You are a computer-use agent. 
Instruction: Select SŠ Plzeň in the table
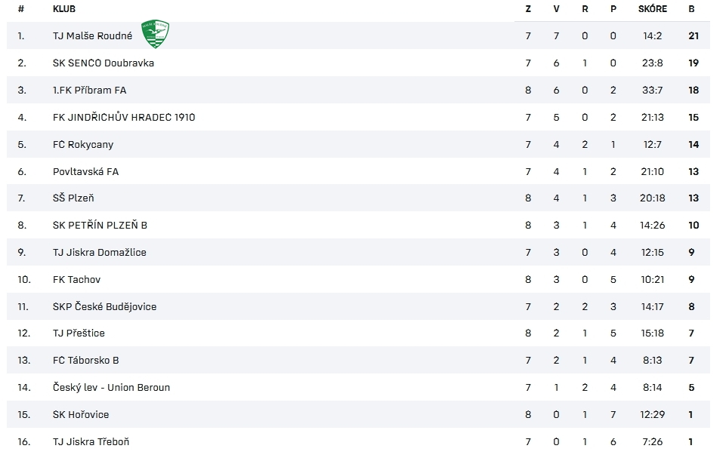point(73,198)
